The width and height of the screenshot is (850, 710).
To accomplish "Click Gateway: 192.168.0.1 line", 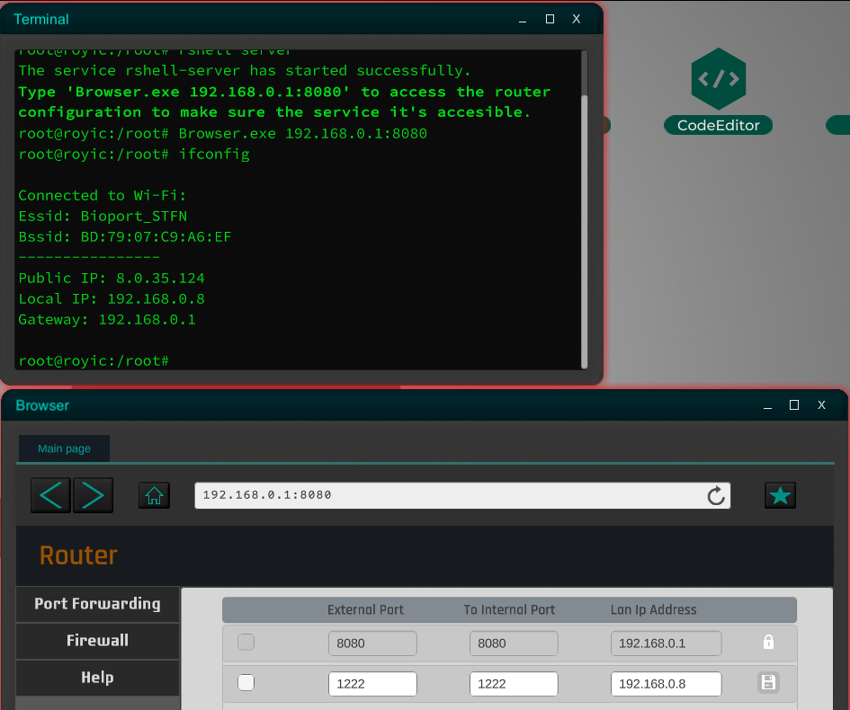I will [107, 320].
